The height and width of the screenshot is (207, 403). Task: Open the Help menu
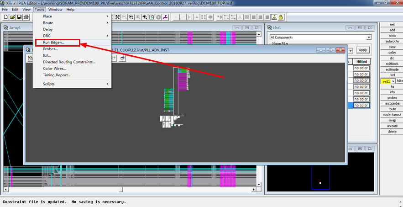(x=70, y=10)
